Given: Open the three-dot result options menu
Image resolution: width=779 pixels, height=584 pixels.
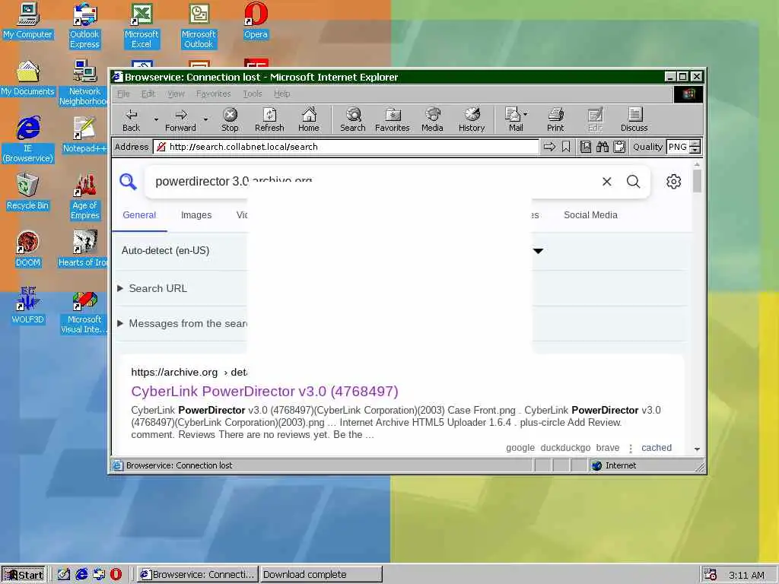Looking at the screenshot, I should coord(631,449).
